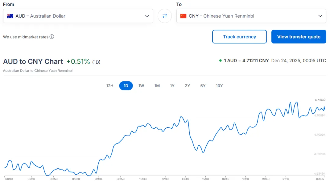The image size is (330, 182).
Task: Switch chart to 1W range
Action: click(141, 86)
